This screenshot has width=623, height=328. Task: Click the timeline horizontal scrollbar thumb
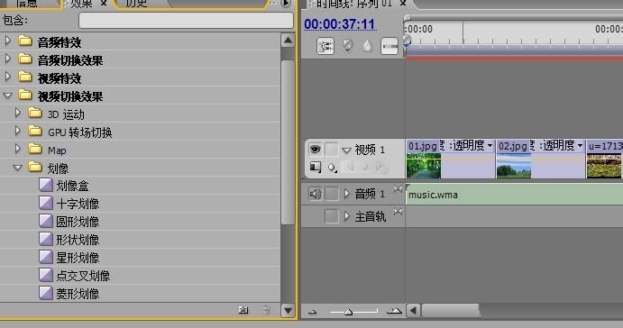(x=450, y=310)
